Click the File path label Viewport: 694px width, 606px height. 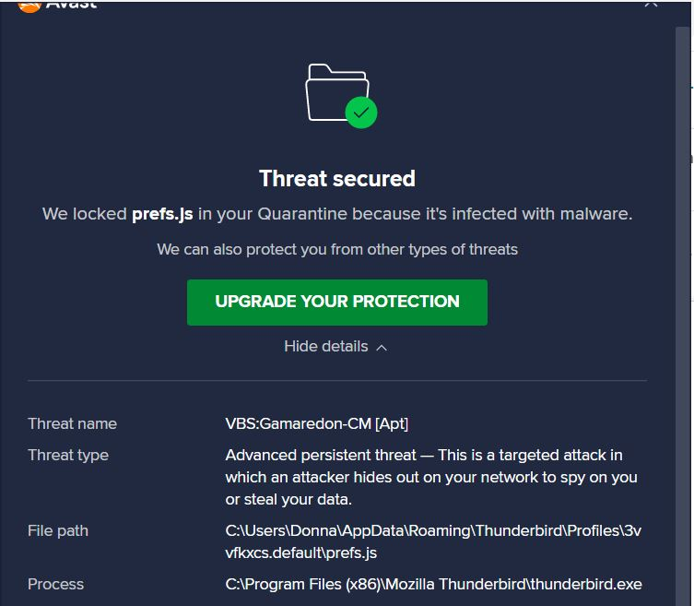click(x=58, y=531)
